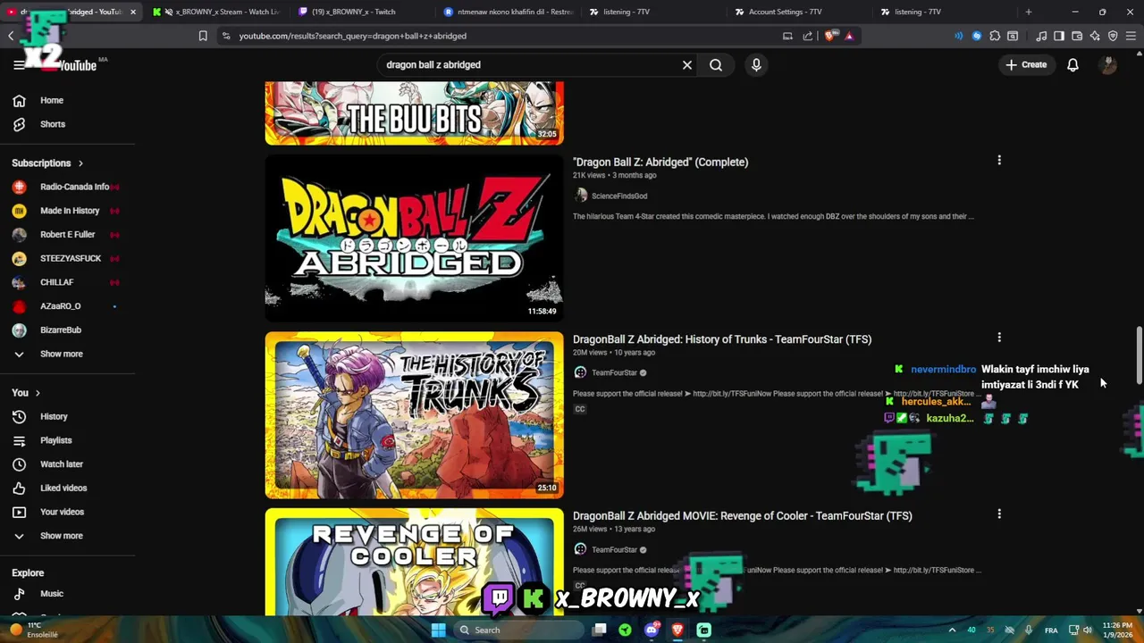Open ScienceFindsGod channel name

(619, 196)
